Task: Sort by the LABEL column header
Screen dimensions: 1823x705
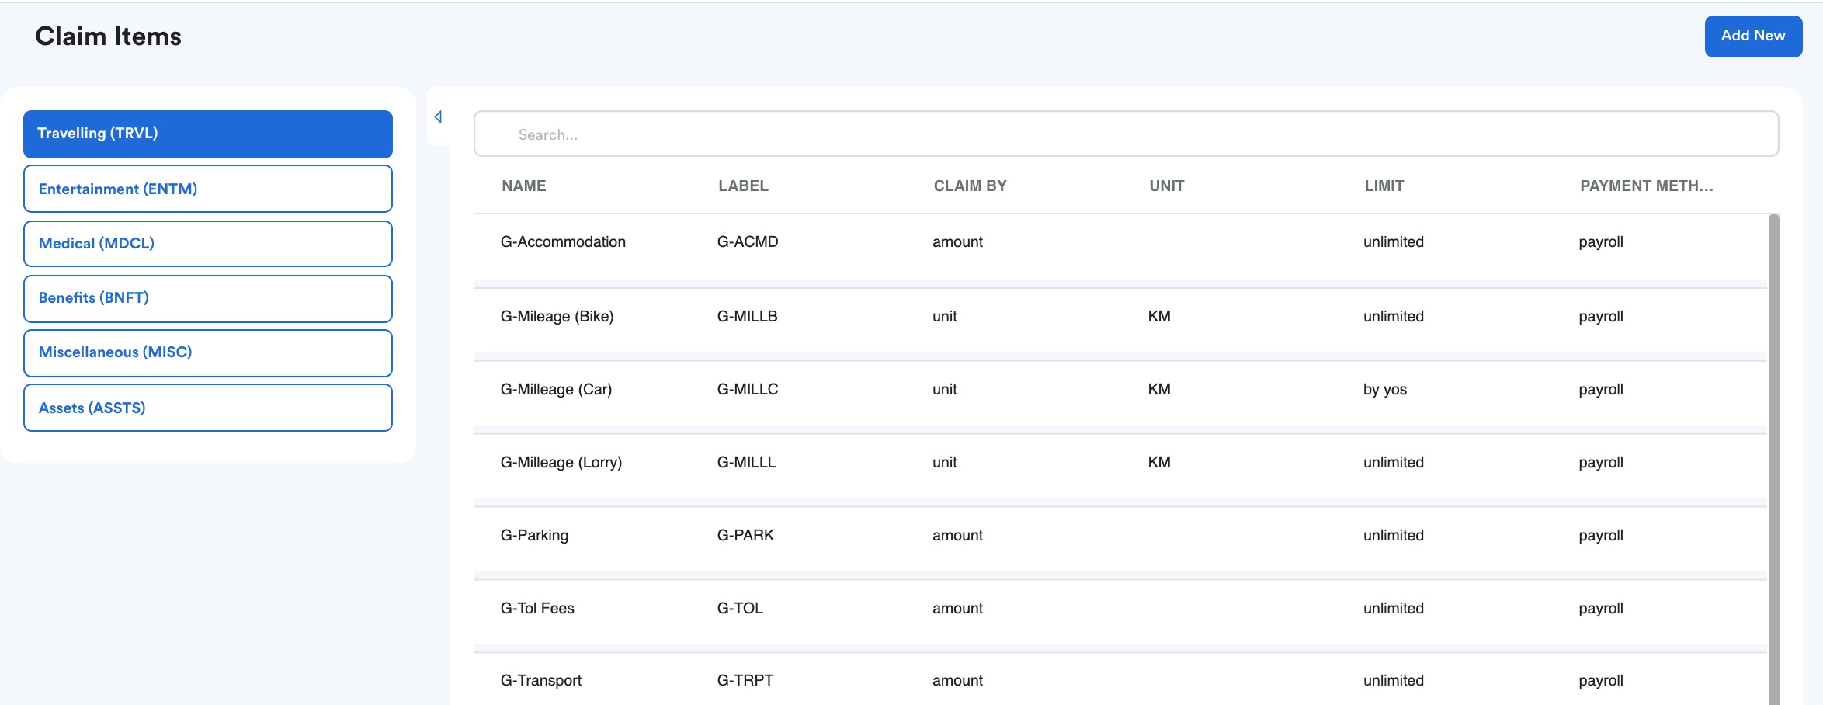Action: 743,186
